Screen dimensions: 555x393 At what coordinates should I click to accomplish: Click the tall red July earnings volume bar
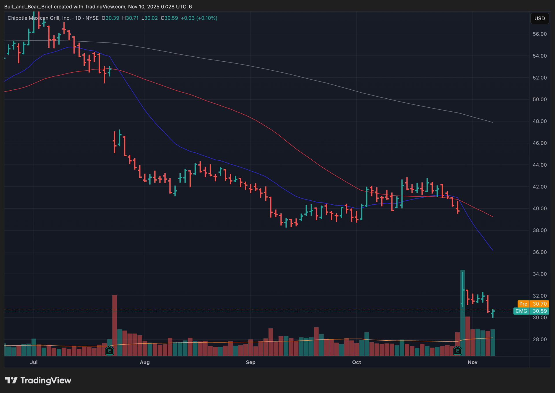point(114,324)
